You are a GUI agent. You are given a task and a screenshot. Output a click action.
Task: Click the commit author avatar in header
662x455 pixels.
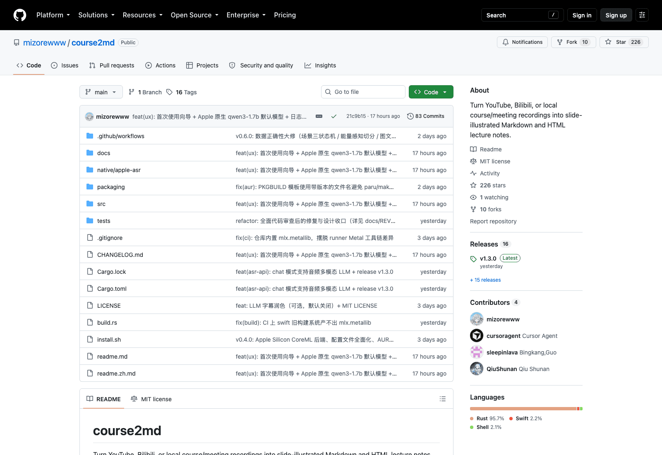coord(89,116)
